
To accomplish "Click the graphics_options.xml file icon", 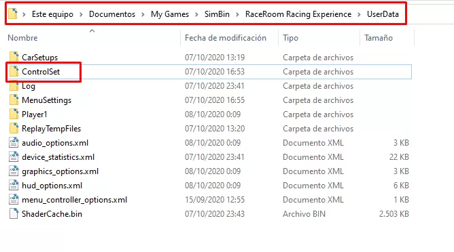I will point(14,171).
